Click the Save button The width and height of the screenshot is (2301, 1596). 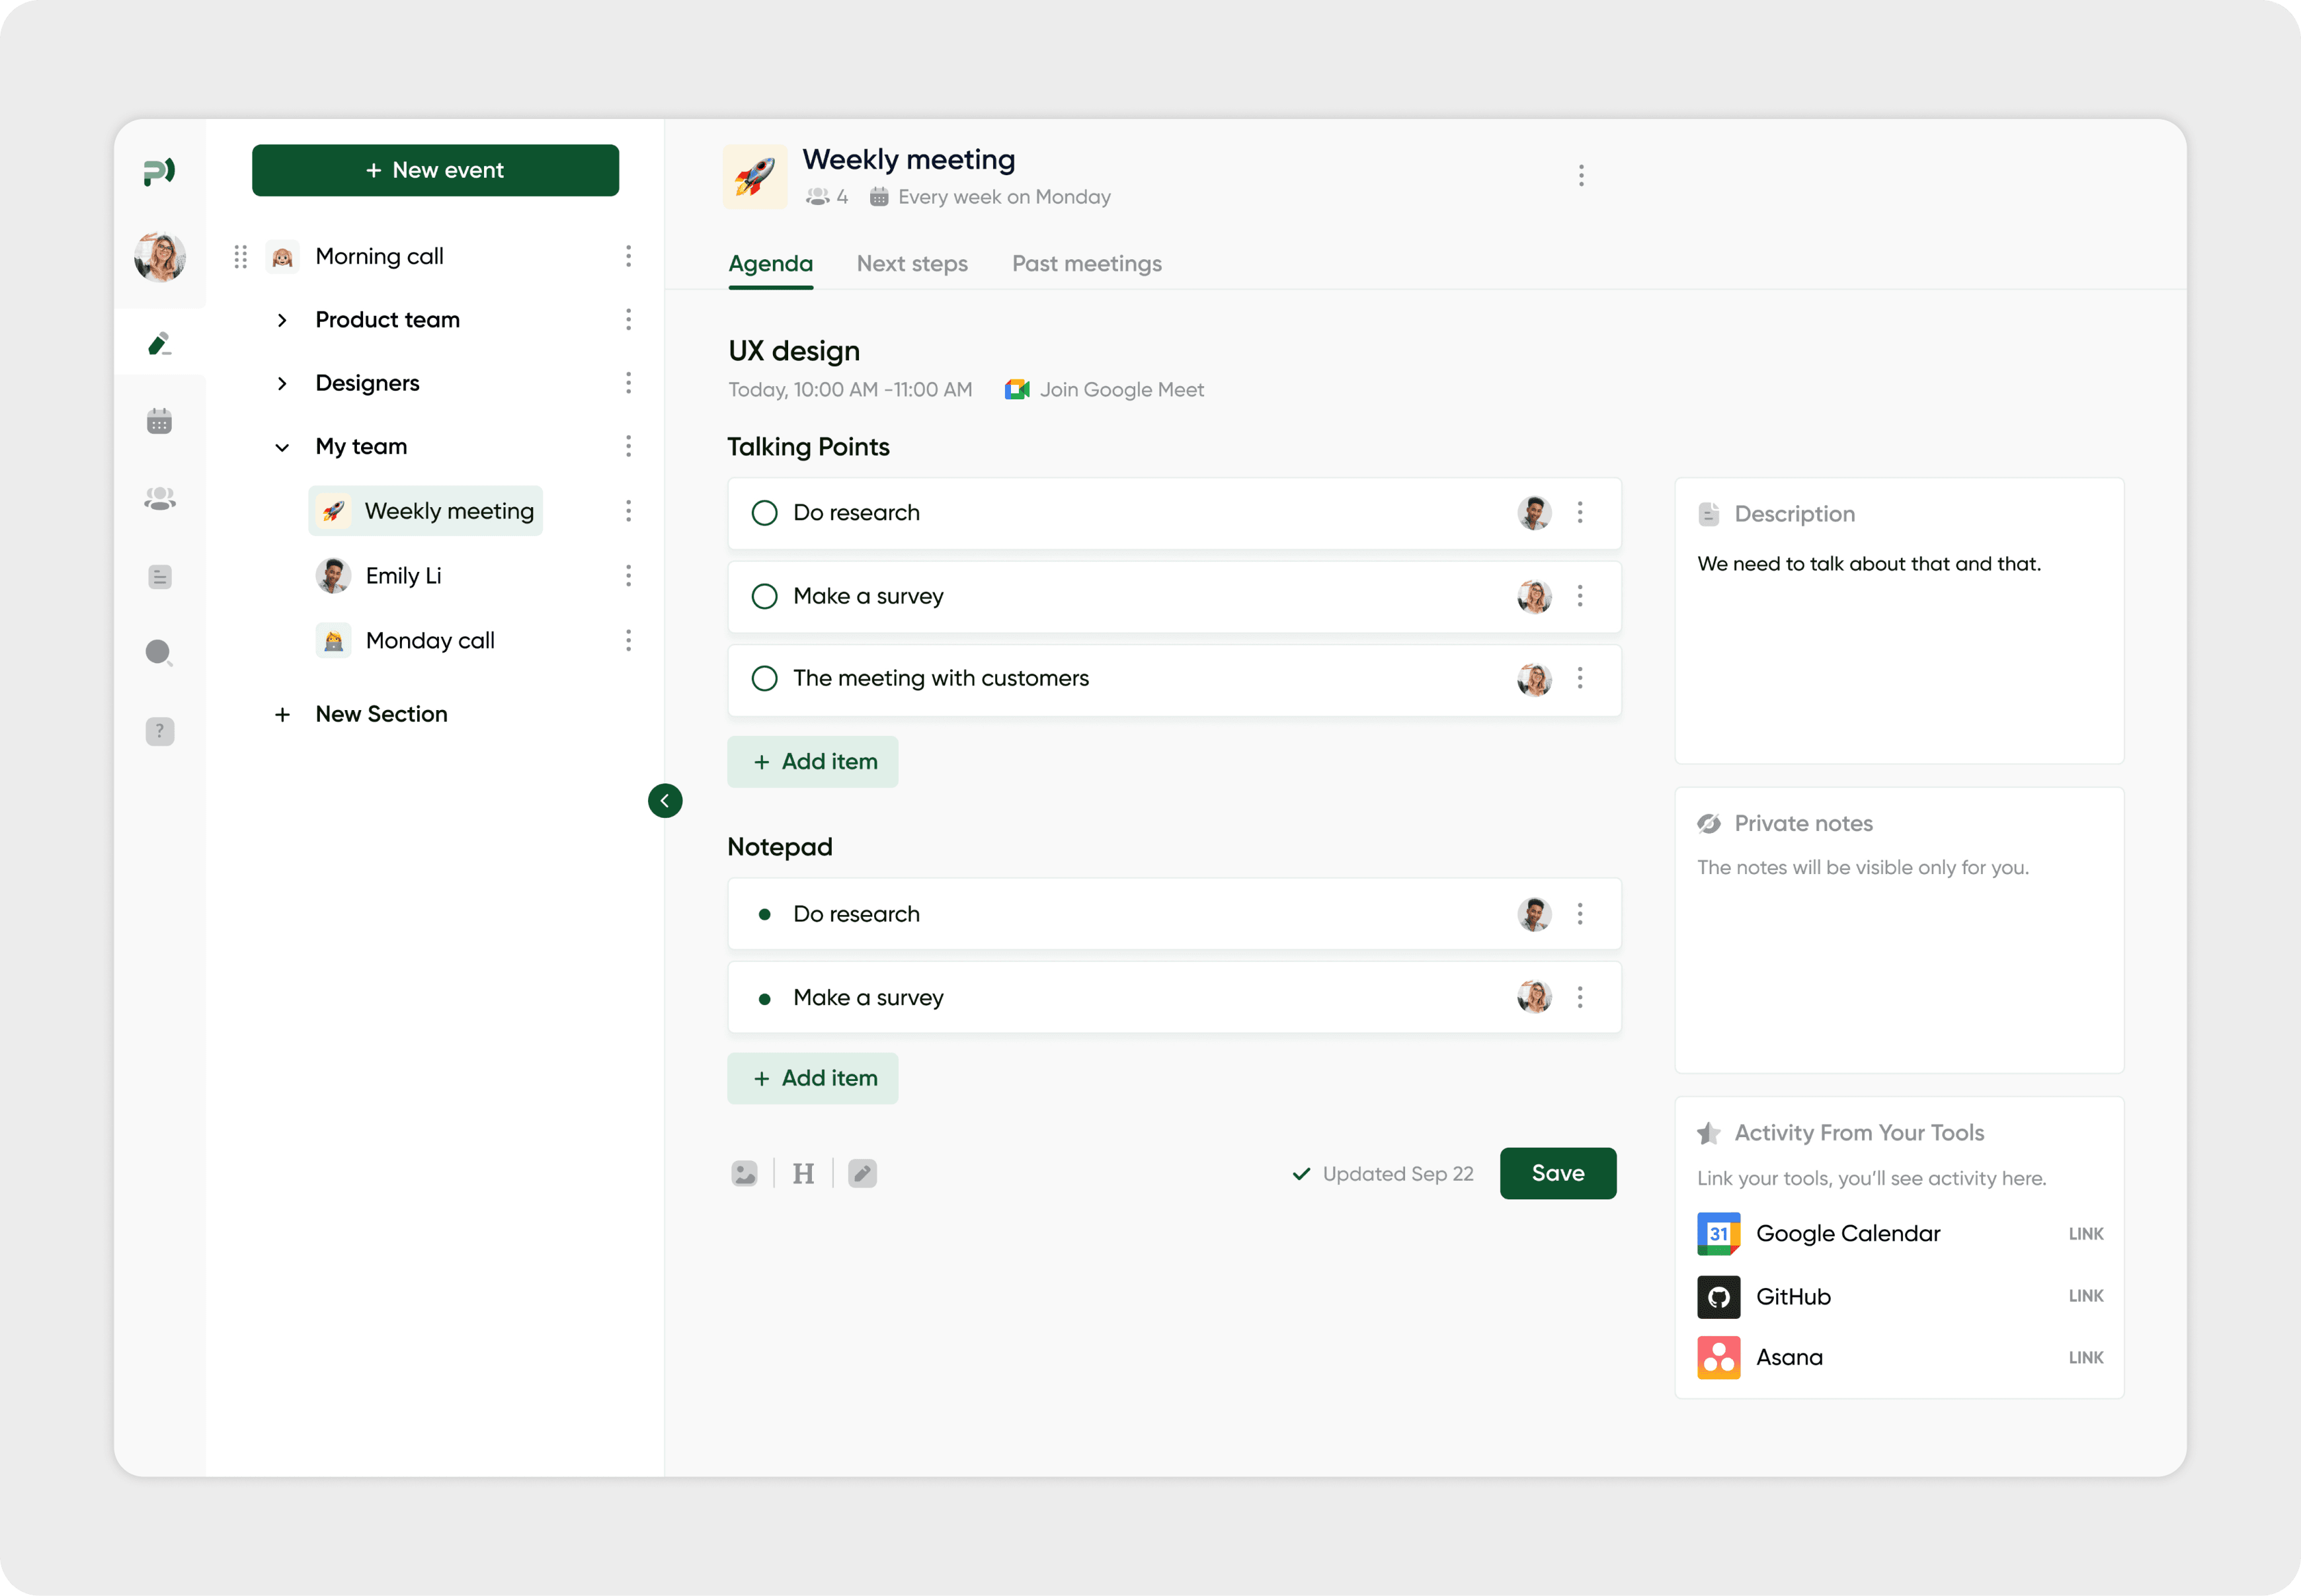click(1557, 1173)
